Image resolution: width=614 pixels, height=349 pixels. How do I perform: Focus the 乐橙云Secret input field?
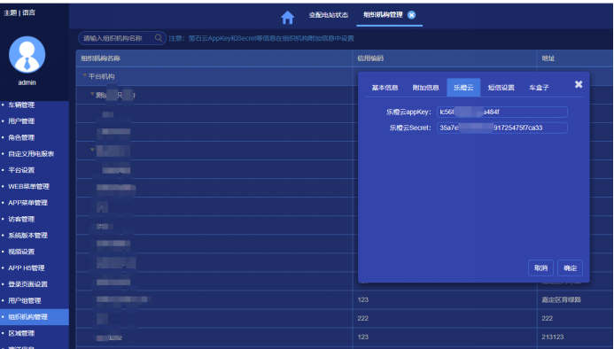(x=502, y=128)
